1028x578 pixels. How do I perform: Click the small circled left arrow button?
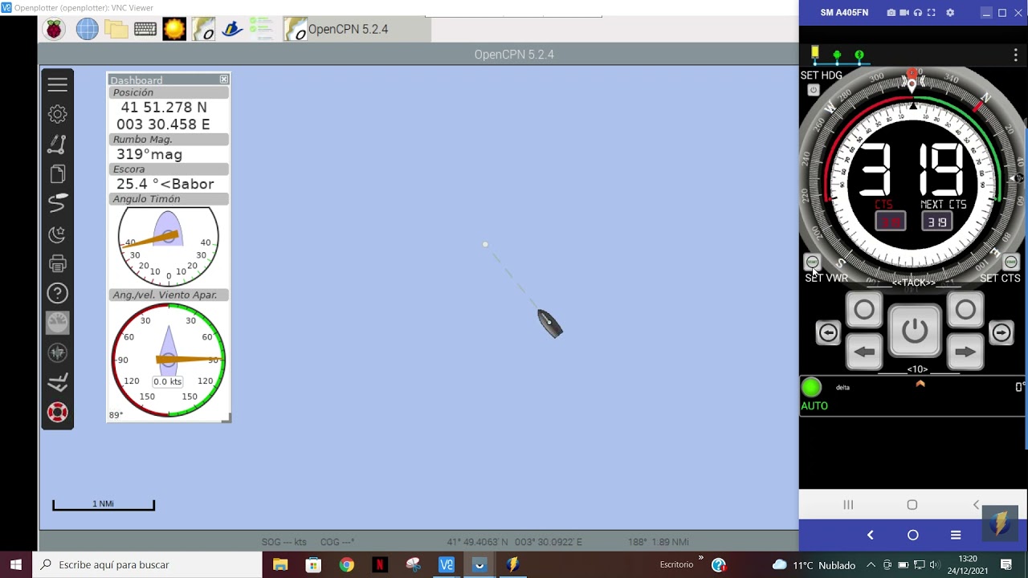[828, 332]
